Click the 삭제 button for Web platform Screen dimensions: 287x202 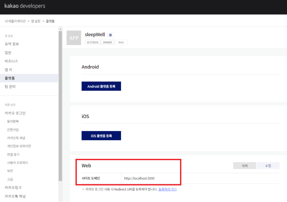pyautogui.click(x=244, y=166)
